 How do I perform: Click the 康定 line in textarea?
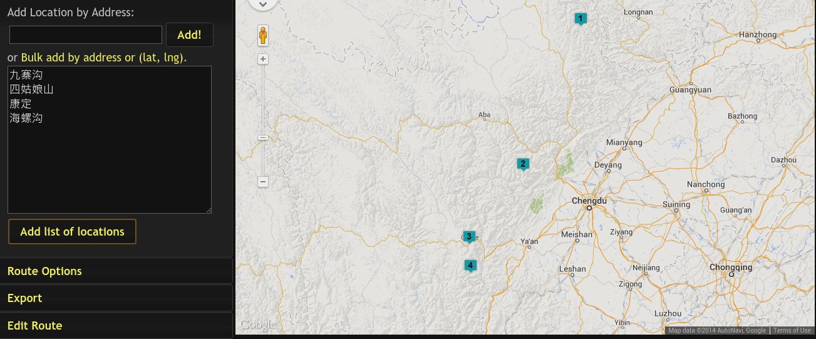click(x=21, y=103)
